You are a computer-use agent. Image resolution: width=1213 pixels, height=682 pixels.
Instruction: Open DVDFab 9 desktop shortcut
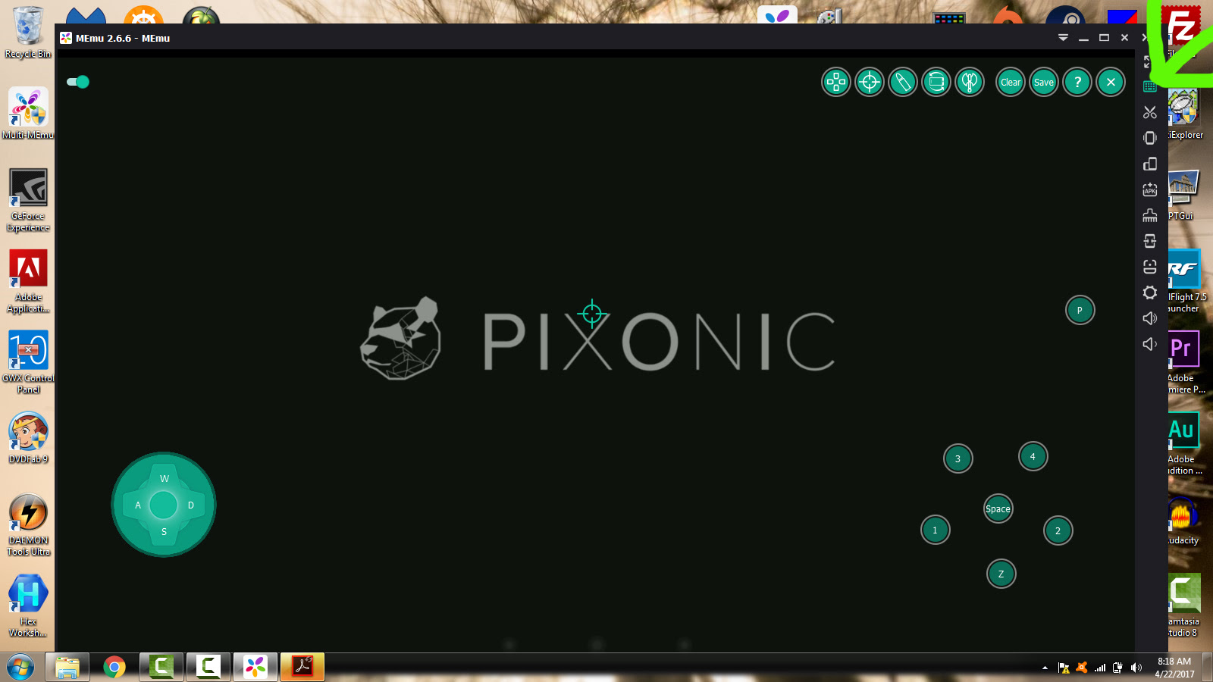point(28,438)
